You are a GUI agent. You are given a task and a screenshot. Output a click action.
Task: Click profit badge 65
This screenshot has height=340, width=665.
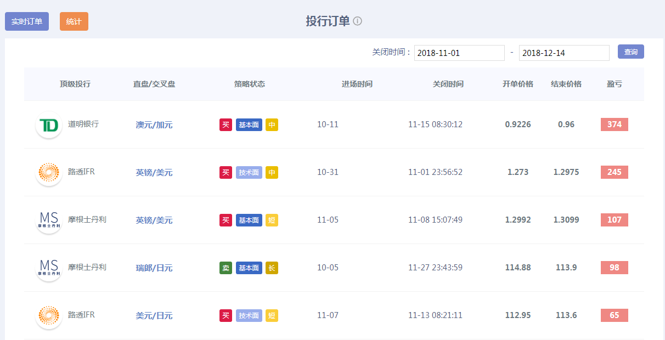tap(615, 315)
